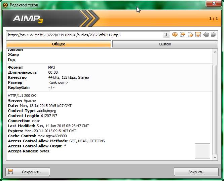Click the orange info bubble icon
This screenshot has width=224, height=181.
[175, 35]
